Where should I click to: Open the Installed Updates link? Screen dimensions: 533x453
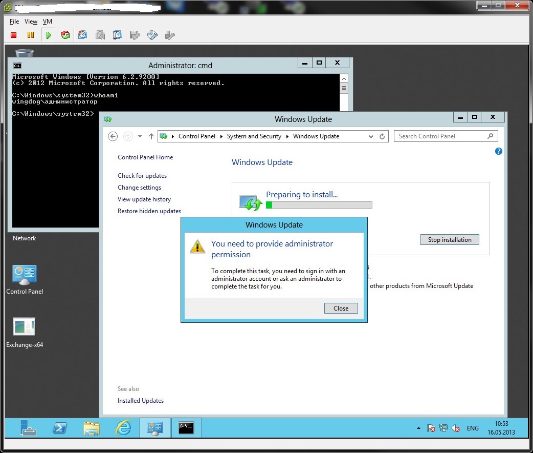140,401
